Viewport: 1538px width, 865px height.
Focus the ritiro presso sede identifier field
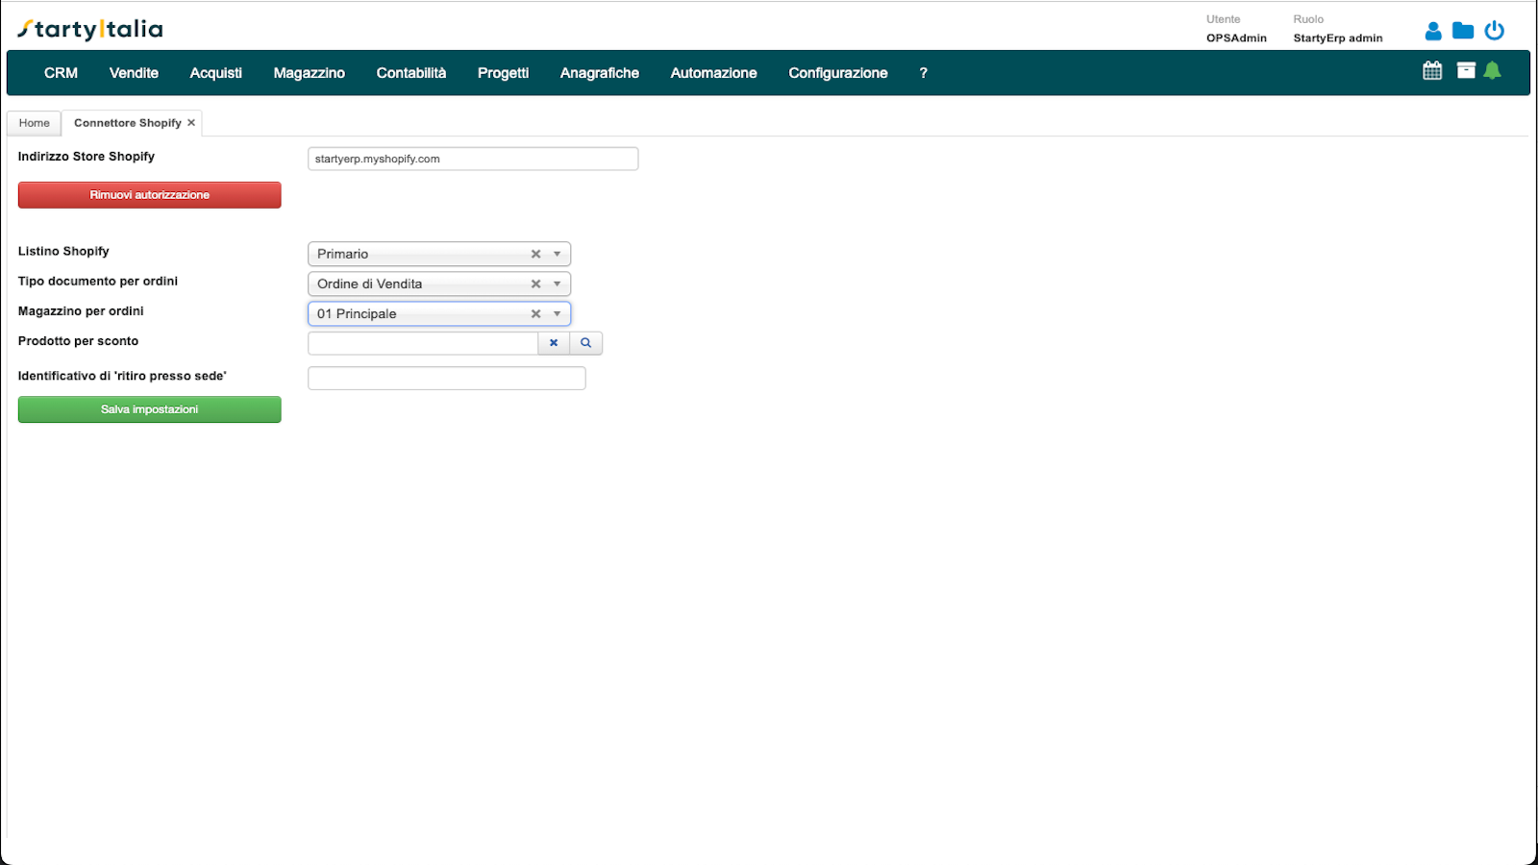click(447, 378)
